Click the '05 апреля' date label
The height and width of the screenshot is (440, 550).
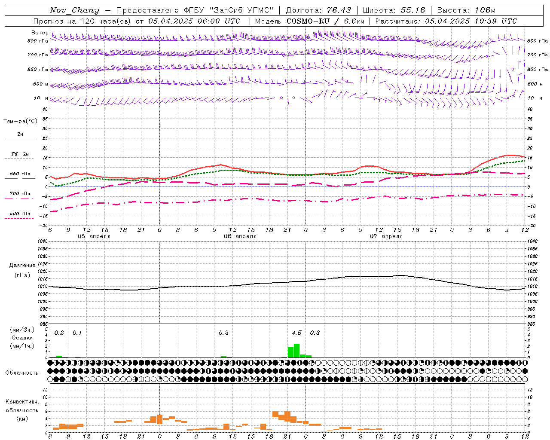click(94, 236)
